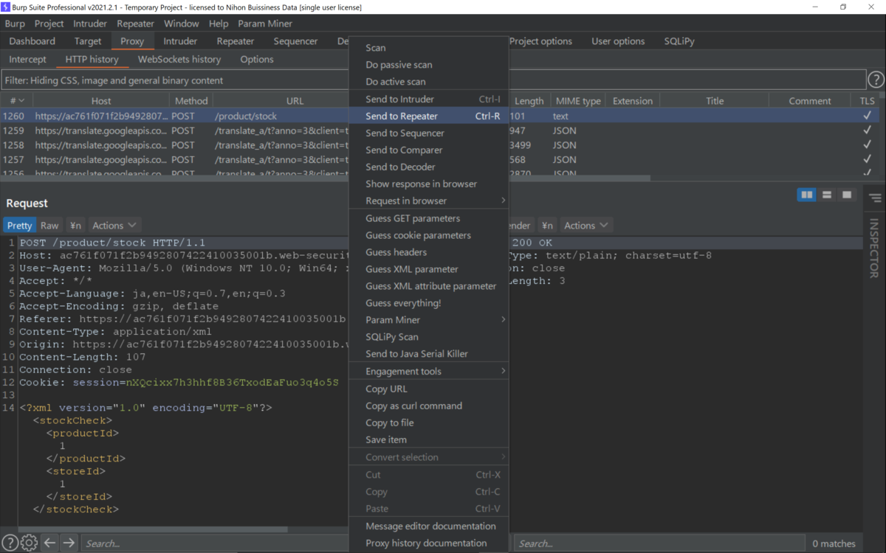The image size is (886, 553).
Task: Select Copy as curl command
Action: click(428, 406)
